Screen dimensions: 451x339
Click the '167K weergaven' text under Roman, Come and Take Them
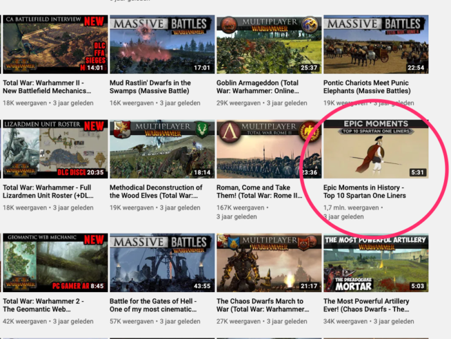pyautogui.click(x=240, y=207)
